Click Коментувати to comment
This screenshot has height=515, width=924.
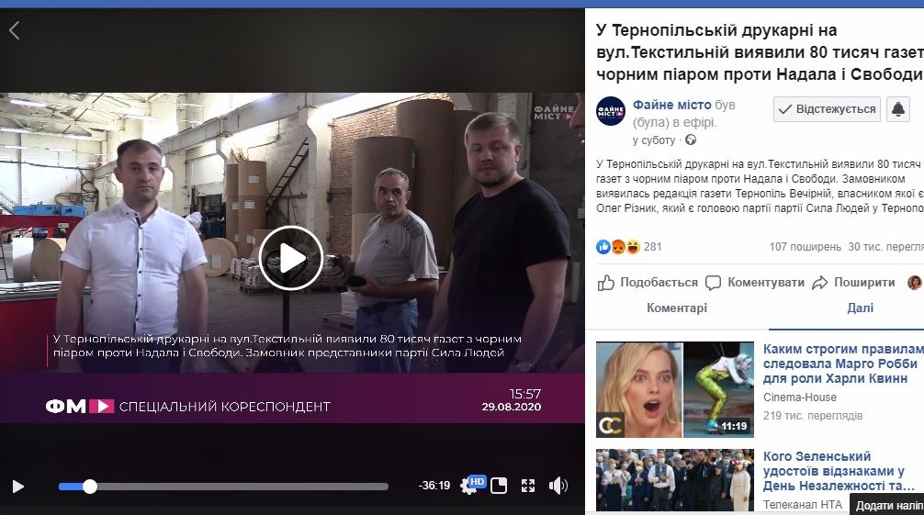click(x=755, y=283)
